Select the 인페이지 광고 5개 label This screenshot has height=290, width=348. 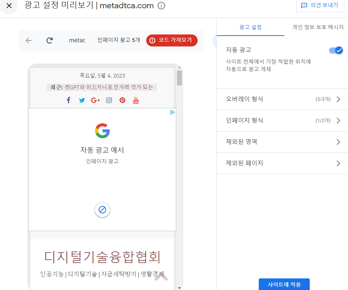(x=119, y=40)
